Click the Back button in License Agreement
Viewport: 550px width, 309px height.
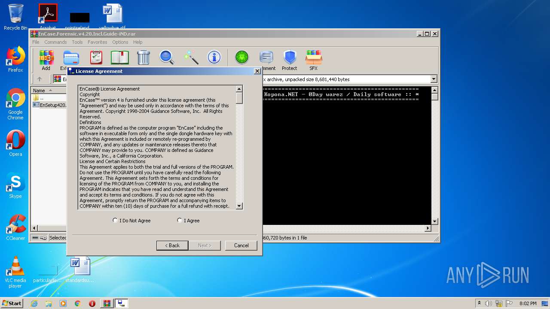point(172,245)
